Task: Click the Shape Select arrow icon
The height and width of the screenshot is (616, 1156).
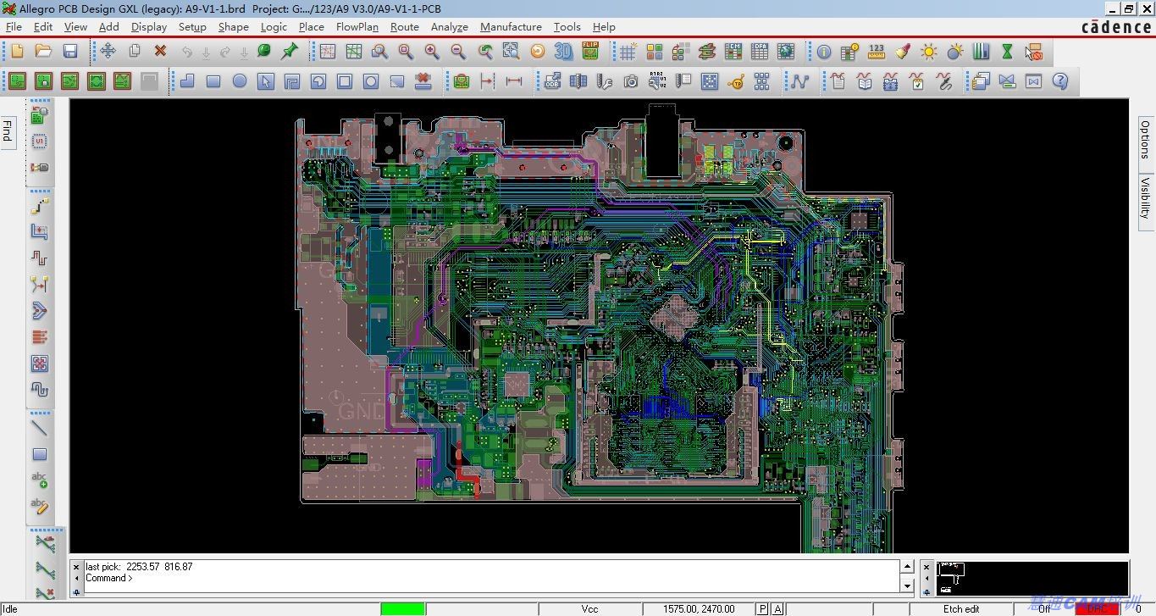Action: pos(266,81)
